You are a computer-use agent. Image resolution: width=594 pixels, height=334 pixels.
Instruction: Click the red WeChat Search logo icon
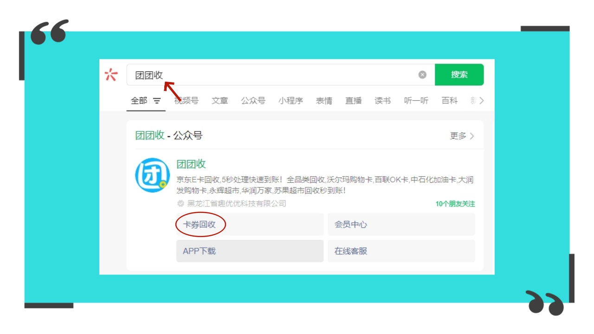pyautogui.click(x=111, y=75)
